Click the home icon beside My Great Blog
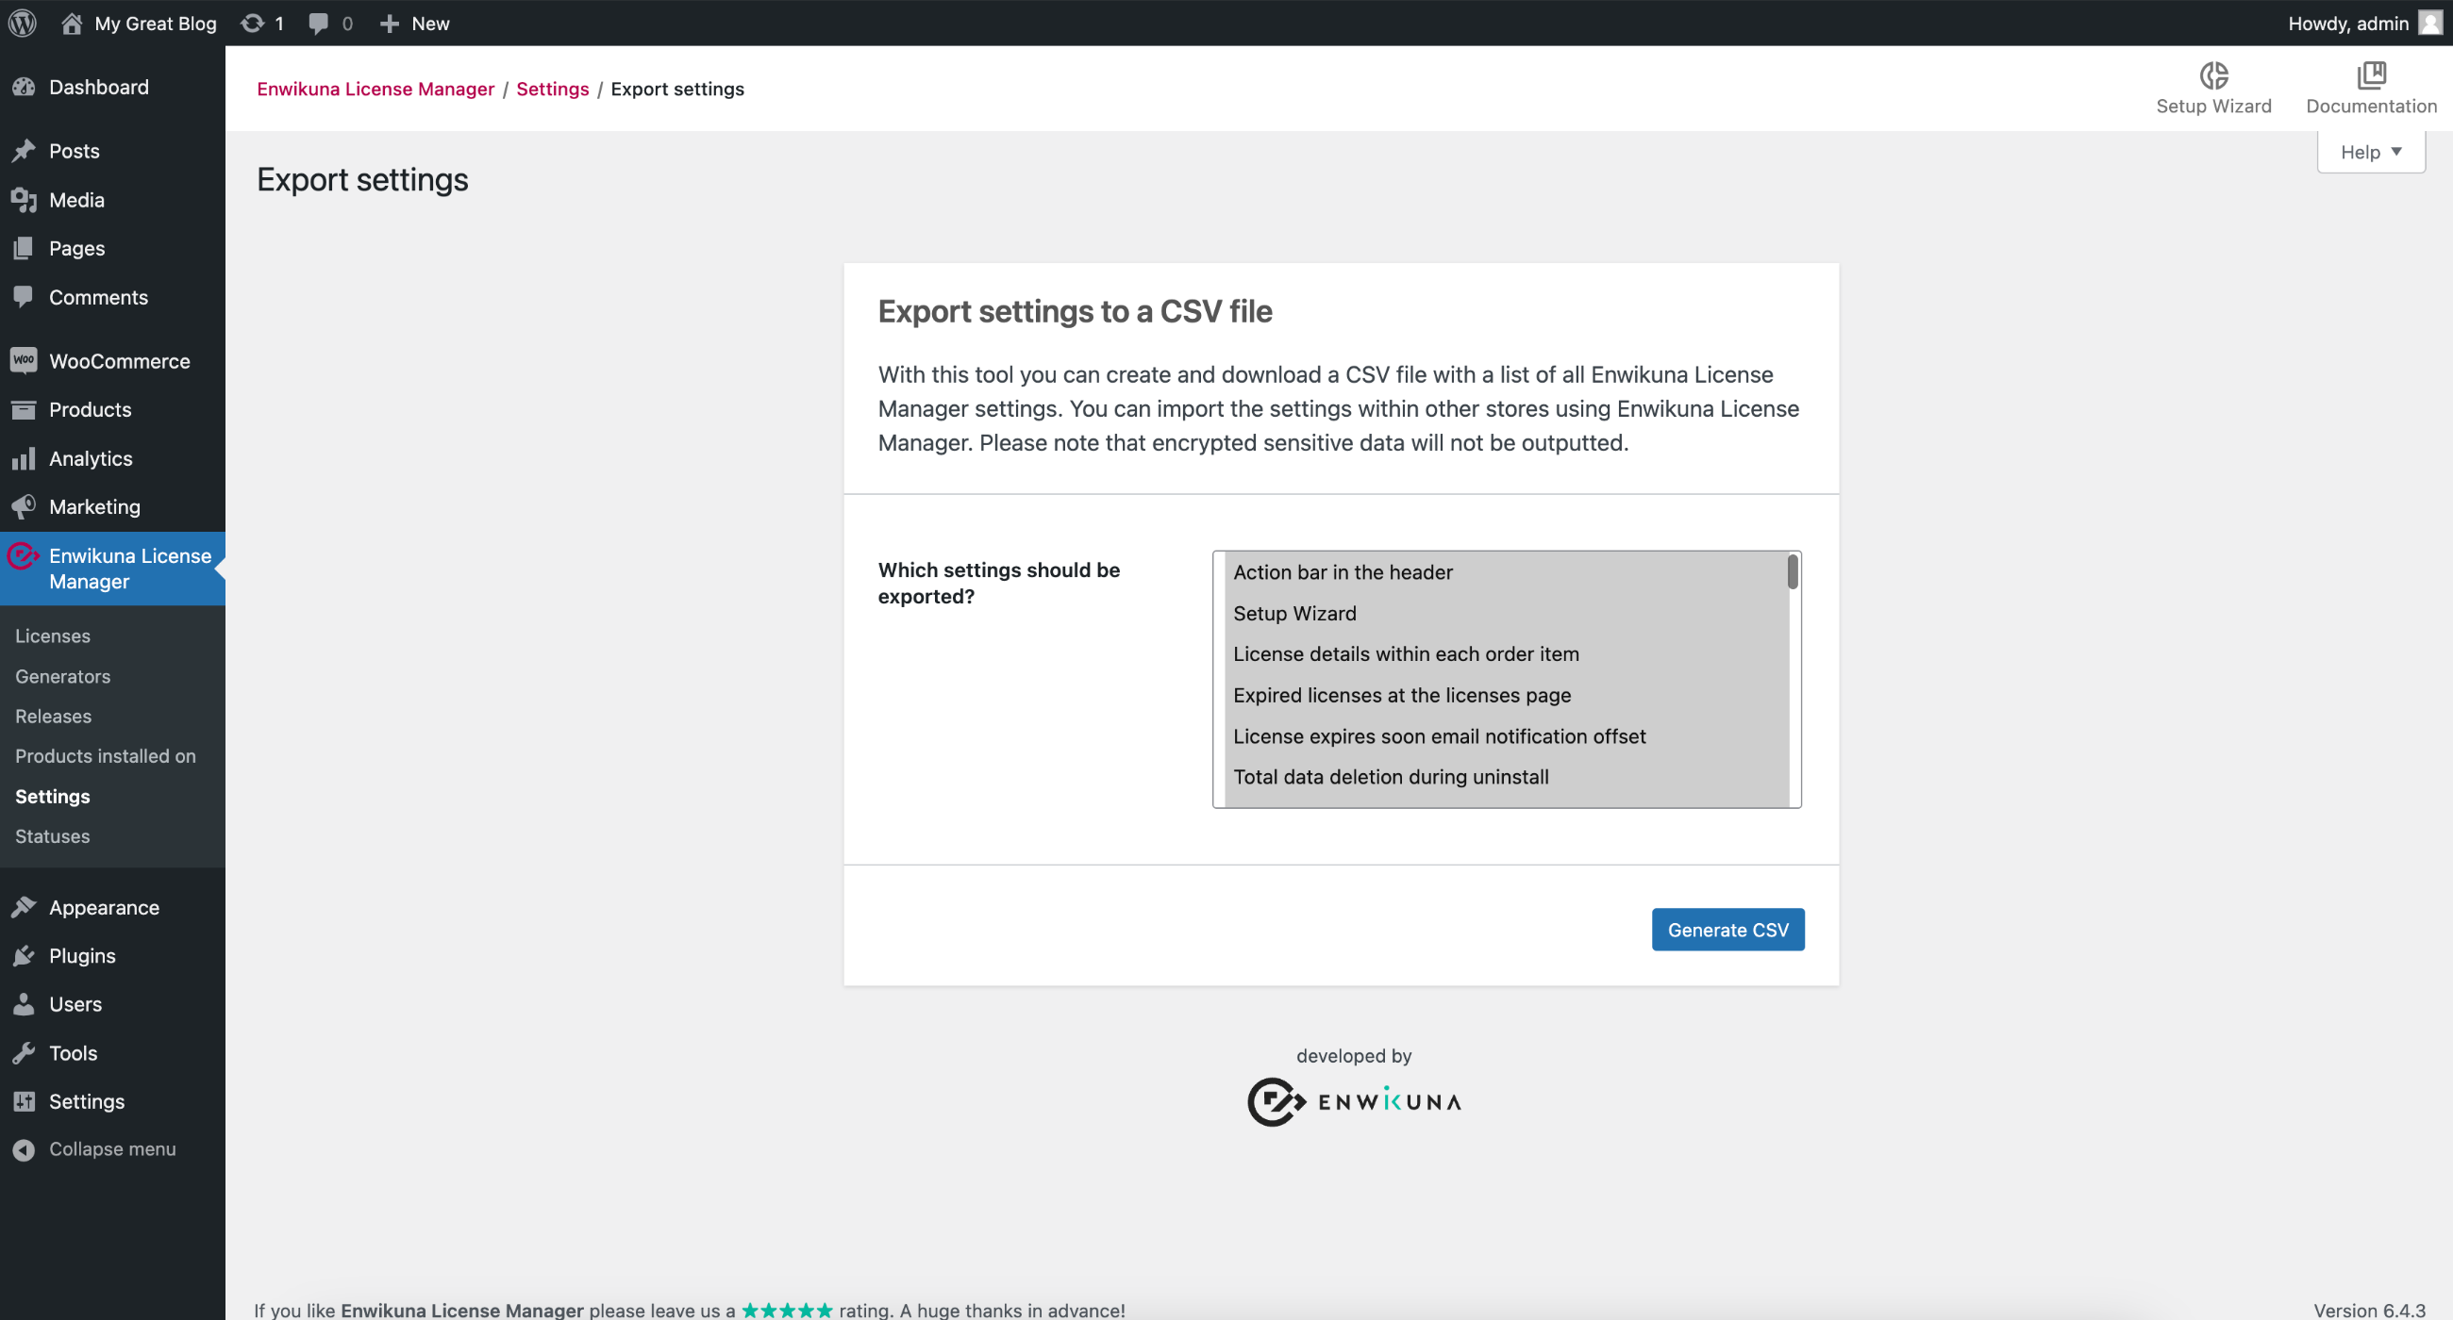This screenshot has height=1320, width=2453. (x=72, y=23)
